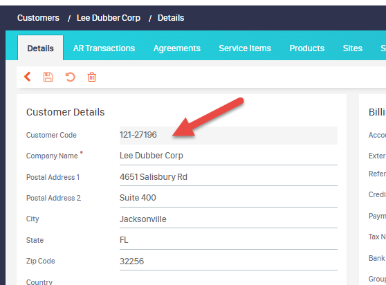386x285 pixels.
Task: Open the Service Items tab
Action: (245, 48)
